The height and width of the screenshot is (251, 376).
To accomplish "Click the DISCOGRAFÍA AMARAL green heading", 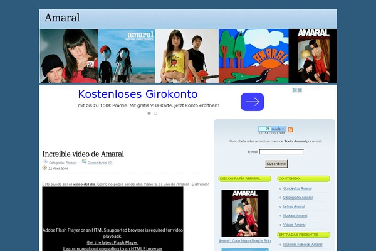I will pyautogui.click(x=244, y=179).
